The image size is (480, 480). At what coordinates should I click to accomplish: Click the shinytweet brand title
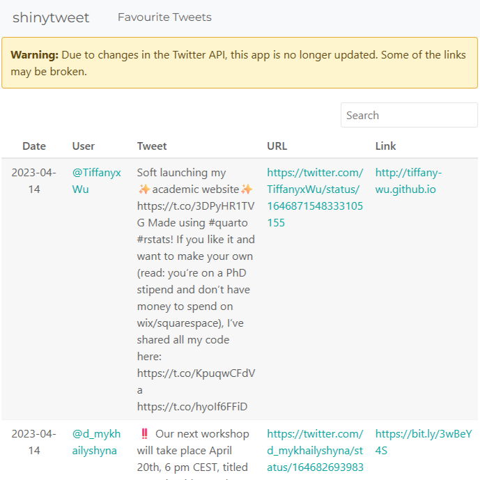pyautogui.click(x=51, y=17)
